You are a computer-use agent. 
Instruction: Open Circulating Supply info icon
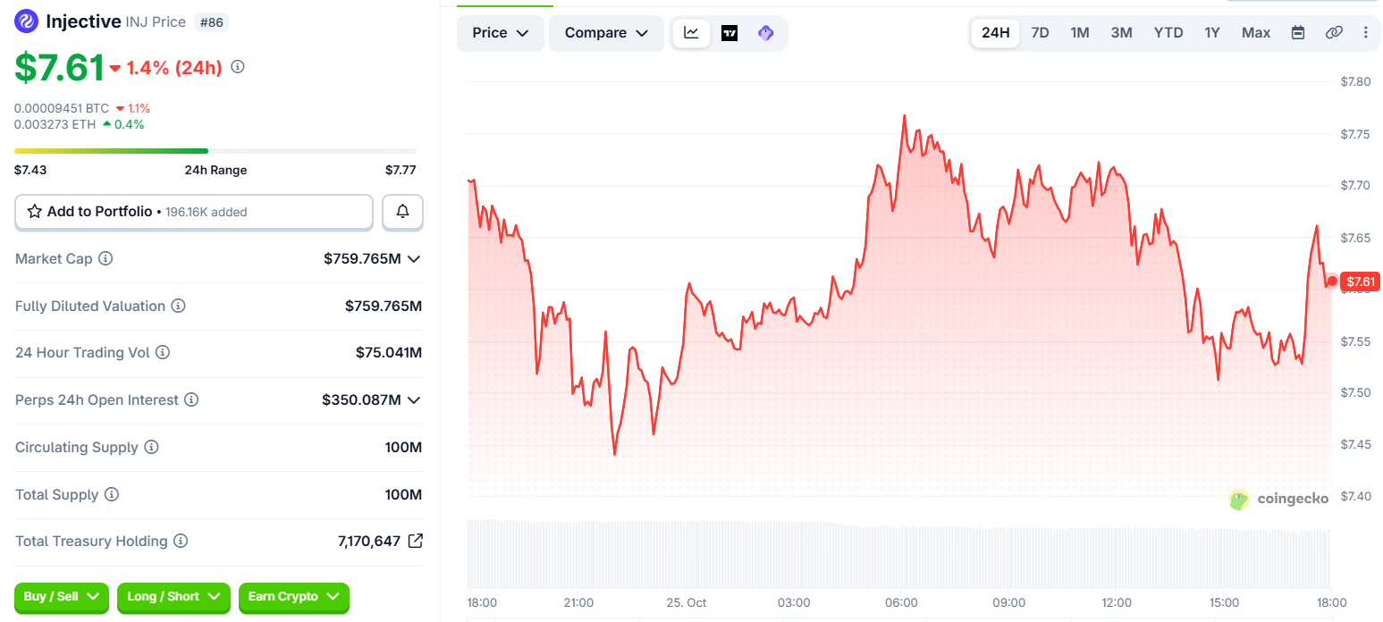pyautogui.click(x=151, y=447)
